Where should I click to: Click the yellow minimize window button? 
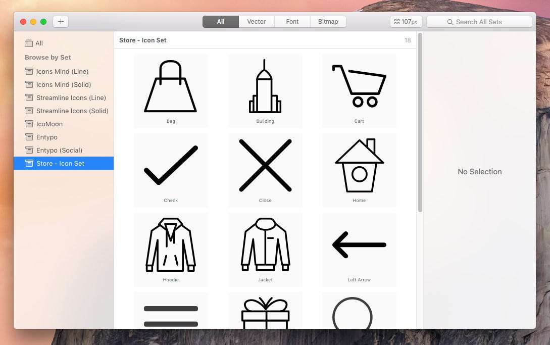[x=33, y=22]
